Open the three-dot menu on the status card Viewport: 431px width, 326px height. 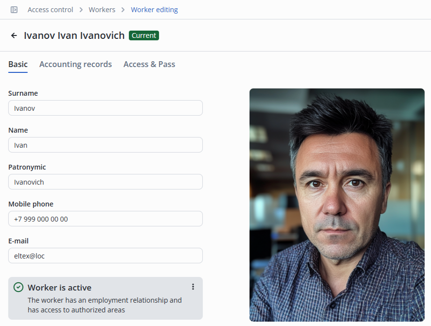point(193,287)
